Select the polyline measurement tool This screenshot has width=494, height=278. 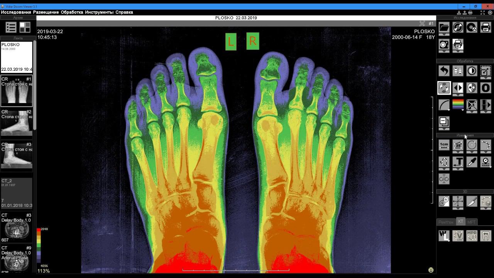[486, 145]
